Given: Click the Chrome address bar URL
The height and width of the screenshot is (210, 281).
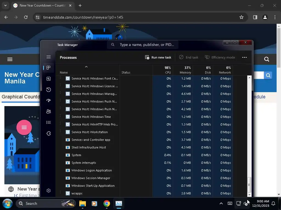Looking at the screenshot, I should pyautogui.click(x=83, y=17).
